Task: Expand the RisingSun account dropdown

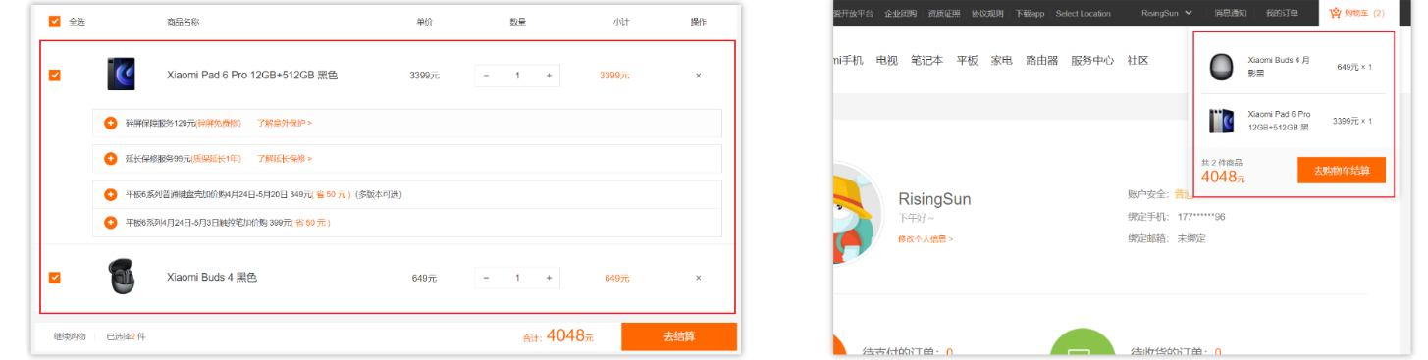Action: pos(1166,13)
